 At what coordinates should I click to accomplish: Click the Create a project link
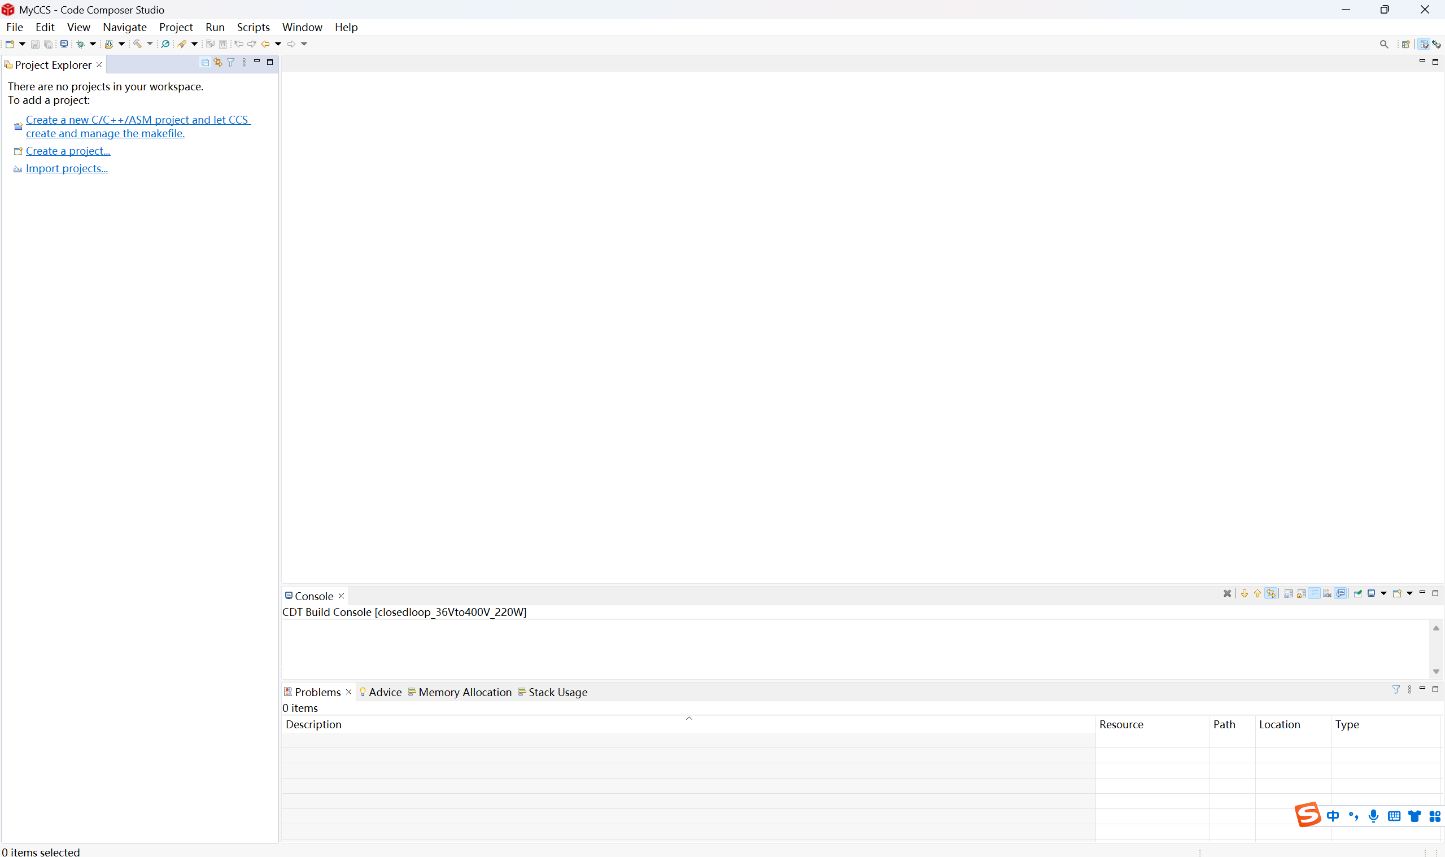click(68, 151)
